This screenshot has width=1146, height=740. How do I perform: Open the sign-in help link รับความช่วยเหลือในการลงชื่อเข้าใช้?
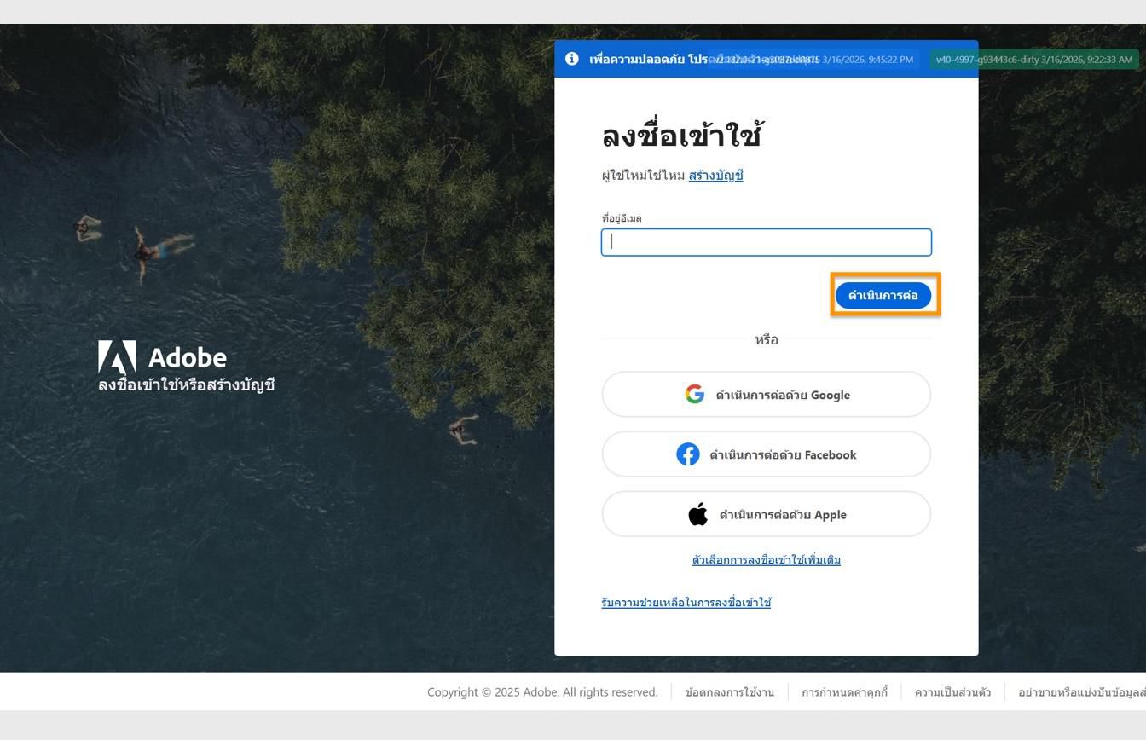tap(685, 603)
